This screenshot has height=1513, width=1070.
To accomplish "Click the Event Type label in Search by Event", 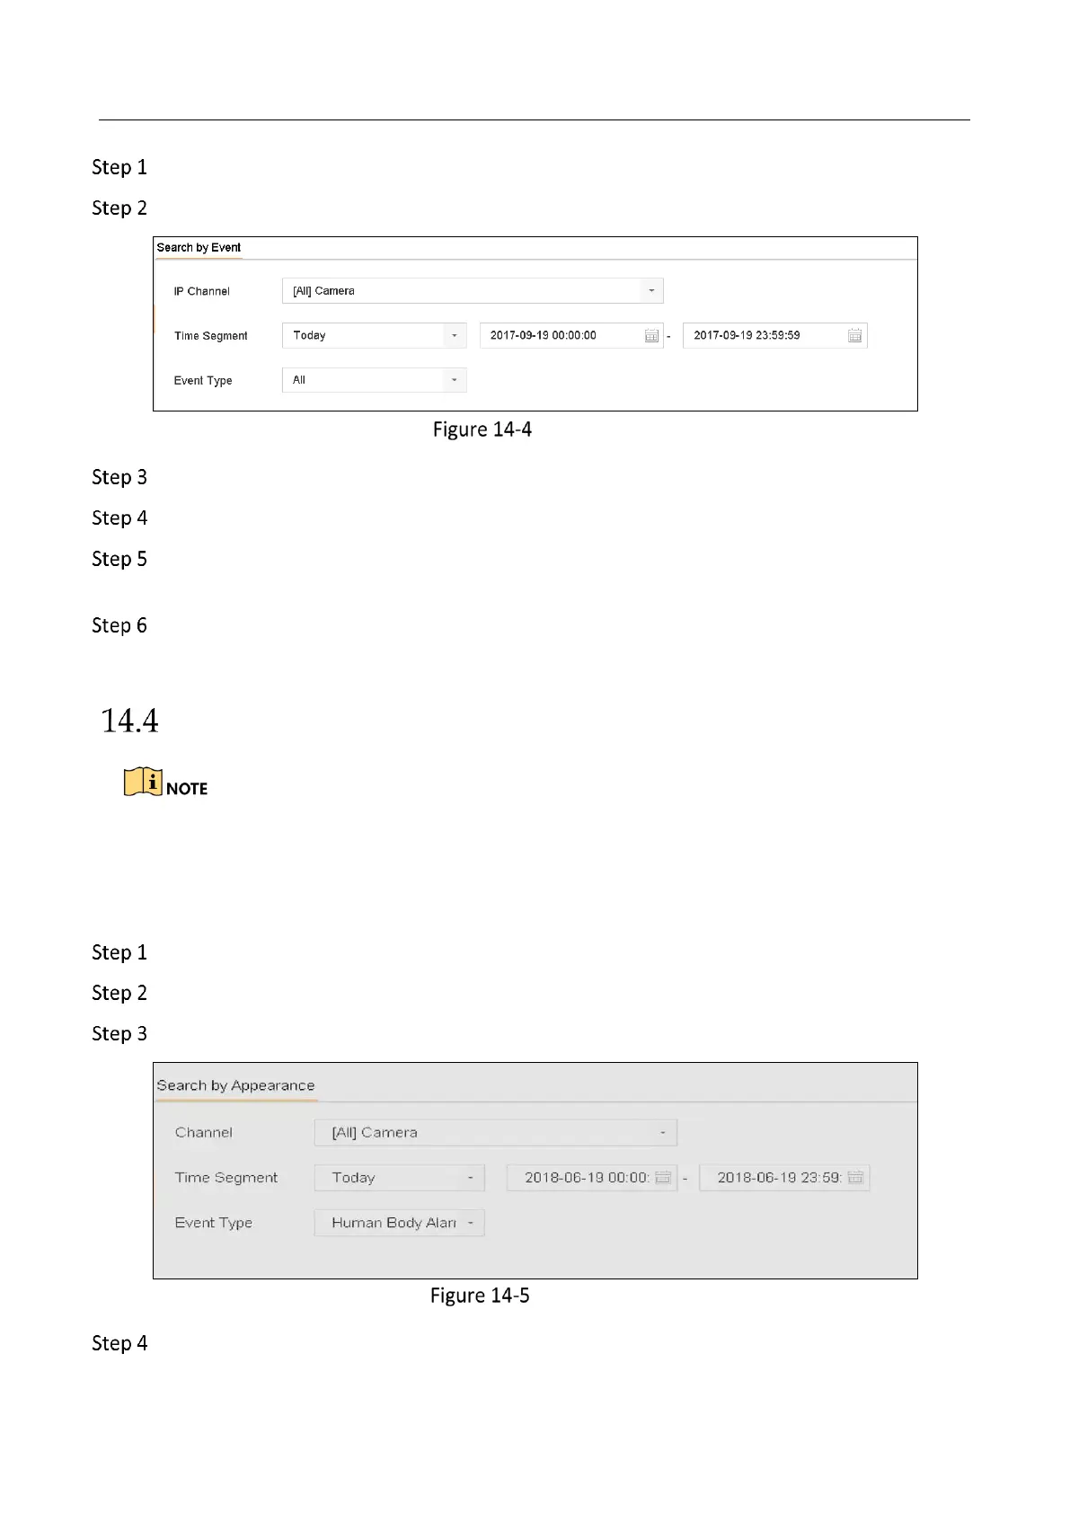I will [x=203, y=381].
